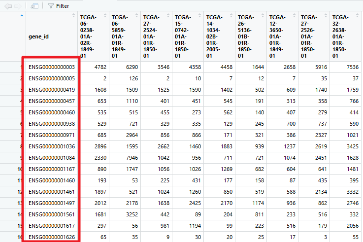
Task: Sort the row index column with the blue arrow
Action: (x=22, y=15)
